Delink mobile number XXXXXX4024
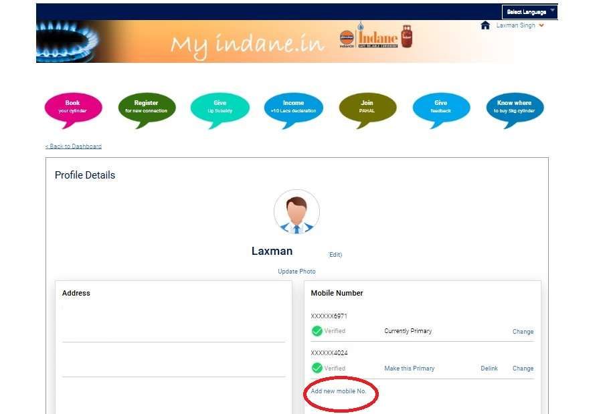This screenshot has height=414, width=607. (x=489, y=369)
